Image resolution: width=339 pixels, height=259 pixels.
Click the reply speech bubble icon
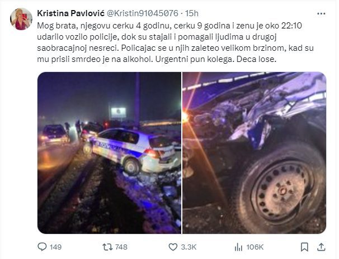(42, 247)
